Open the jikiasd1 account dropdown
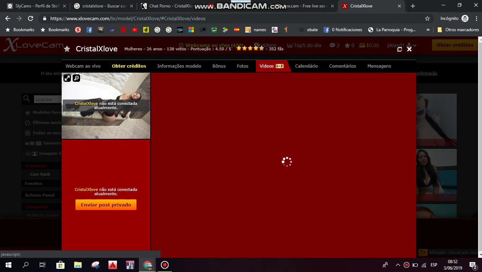 coord(402,45)
